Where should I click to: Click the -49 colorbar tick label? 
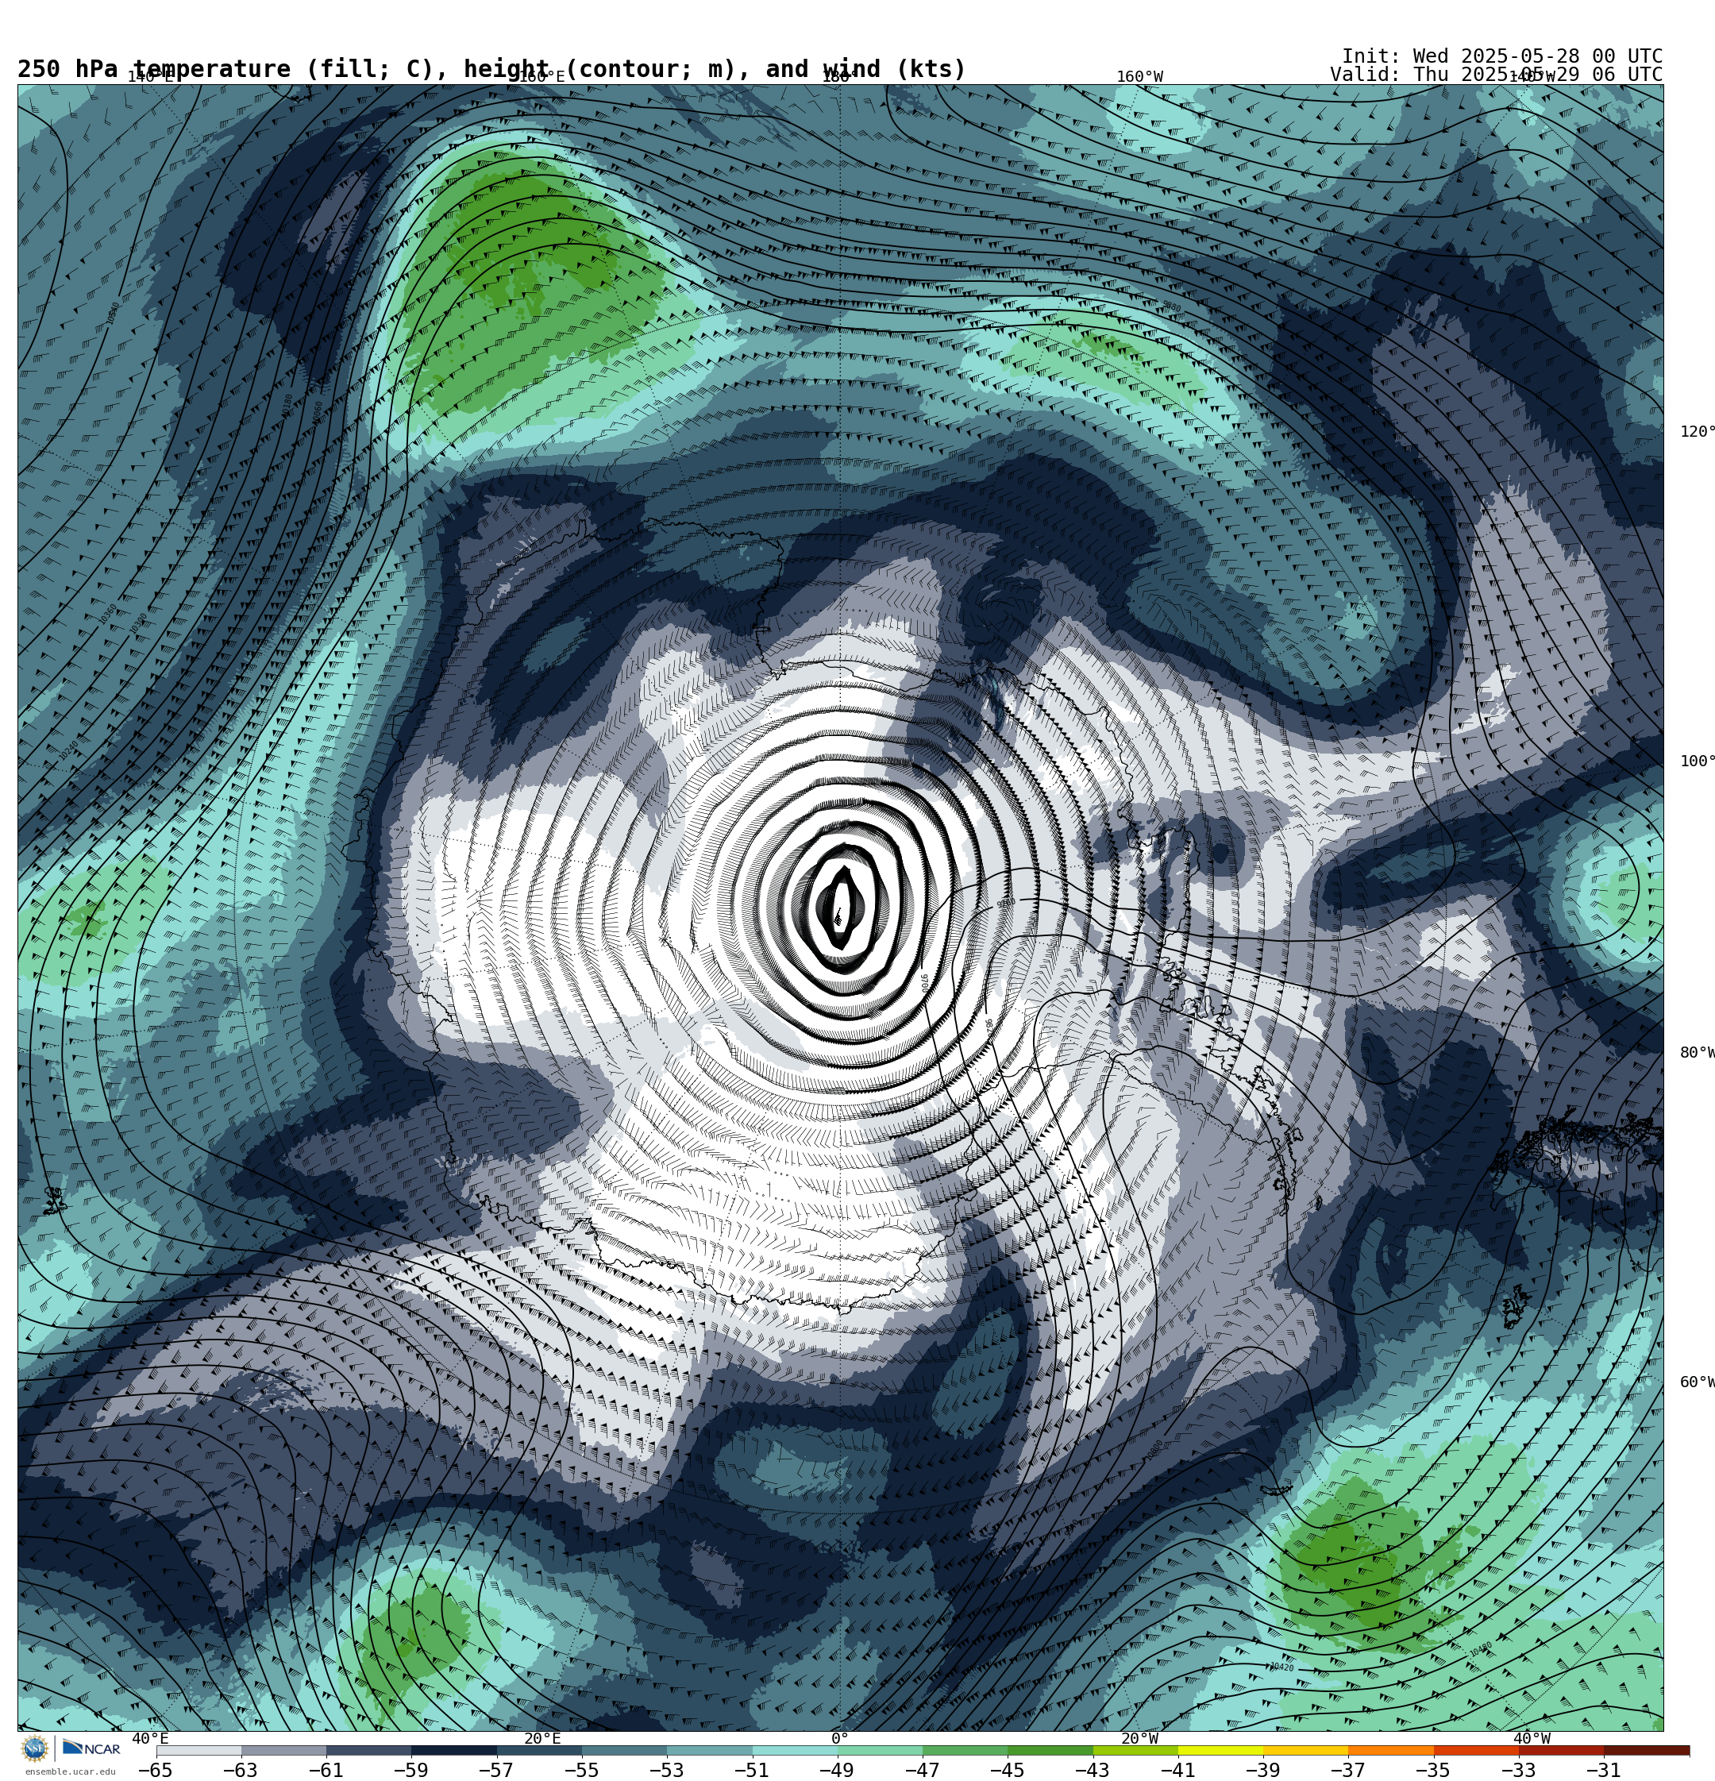(x=837, y=1770)
